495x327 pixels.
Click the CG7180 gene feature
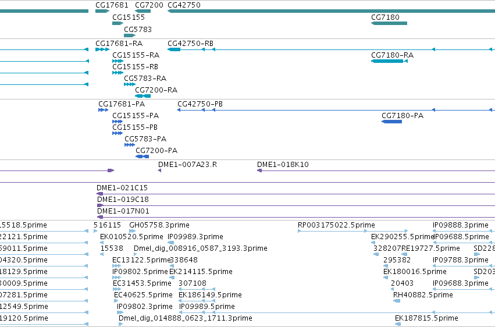(389, 23)
